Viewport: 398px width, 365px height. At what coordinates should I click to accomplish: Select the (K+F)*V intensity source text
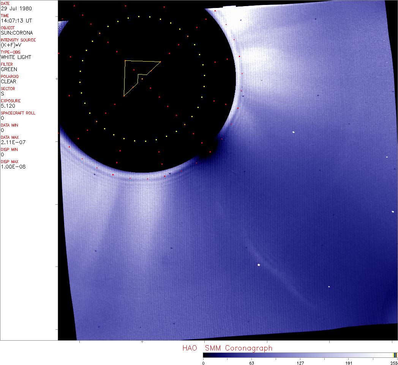11,45
